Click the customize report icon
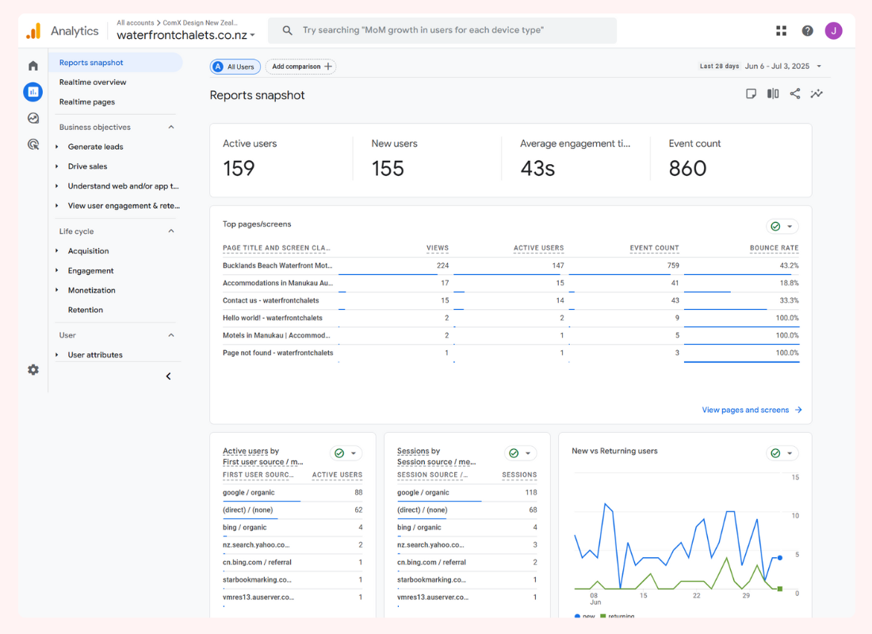 (751, 94)
